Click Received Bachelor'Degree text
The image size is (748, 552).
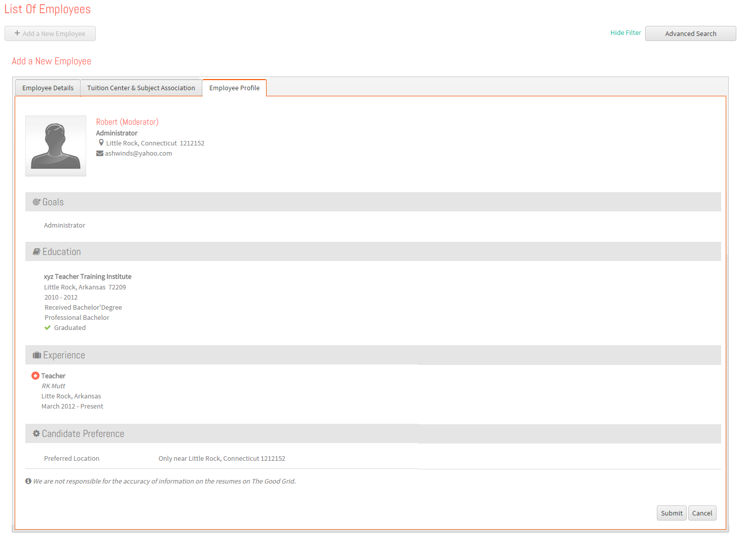(x=83, y=308)
